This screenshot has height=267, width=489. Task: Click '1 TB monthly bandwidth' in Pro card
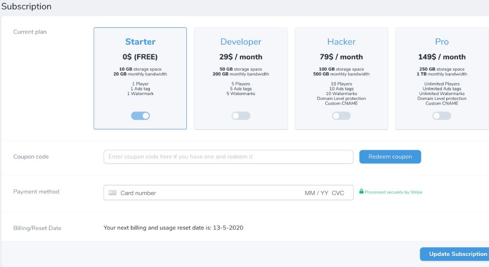tap(442, 74)
